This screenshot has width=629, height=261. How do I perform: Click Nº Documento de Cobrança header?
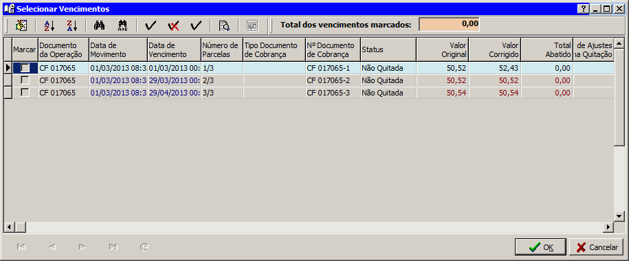tap(333, 49)
